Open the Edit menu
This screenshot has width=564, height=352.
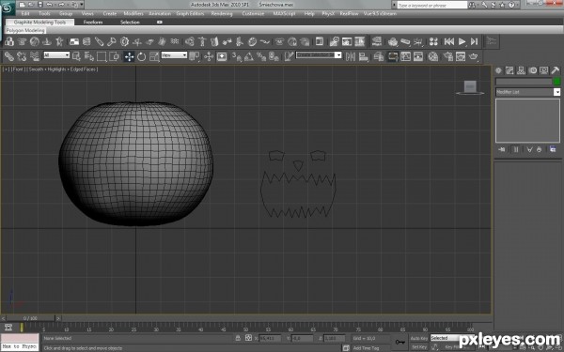(x=25, y=14)
